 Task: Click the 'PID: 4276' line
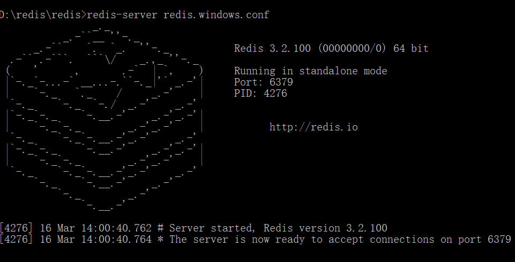(x=260, y=94)
